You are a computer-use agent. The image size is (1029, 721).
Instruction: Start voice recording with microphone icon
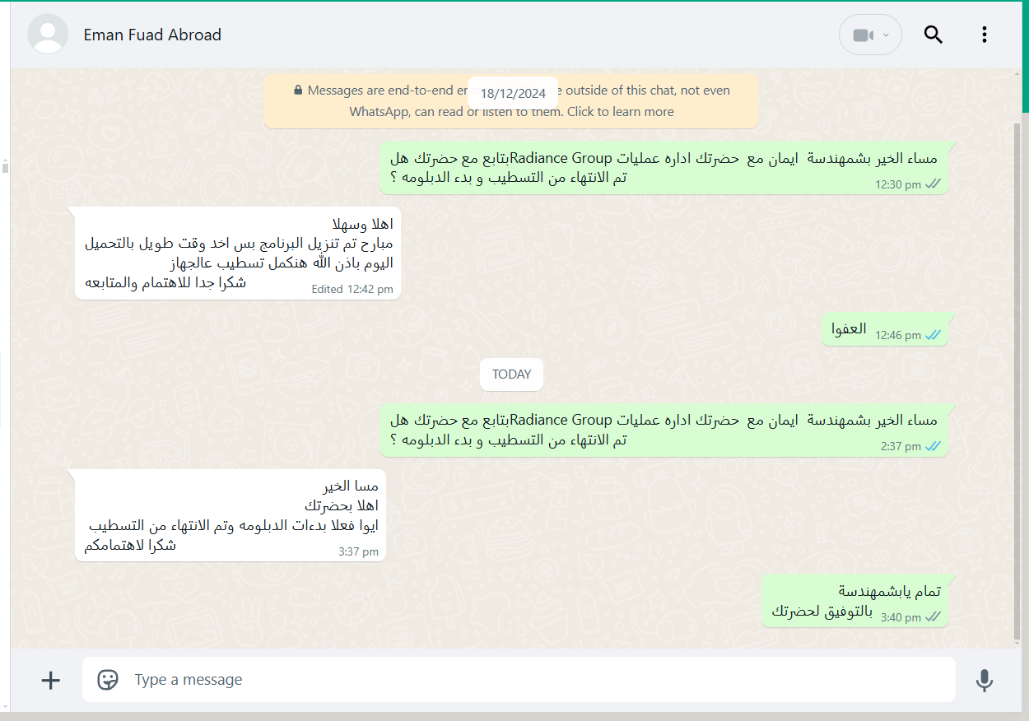coord(984,680)
